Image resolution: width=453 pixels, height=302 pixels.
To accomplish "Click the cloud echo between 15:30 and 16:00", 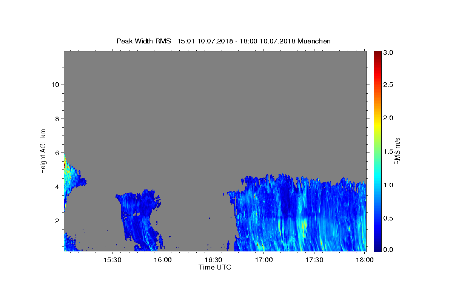I will [140, 221].
